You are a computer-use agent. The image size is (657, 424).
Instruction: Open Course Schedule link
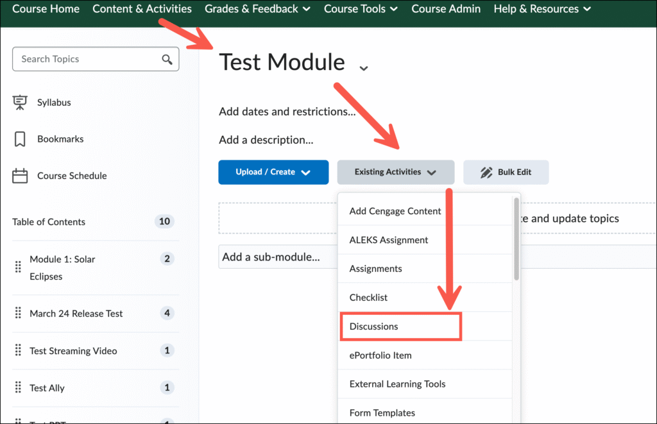(72, 176)
